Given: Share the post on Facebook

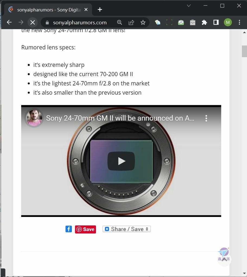Looking at the screenshot, I should point(69,229).
